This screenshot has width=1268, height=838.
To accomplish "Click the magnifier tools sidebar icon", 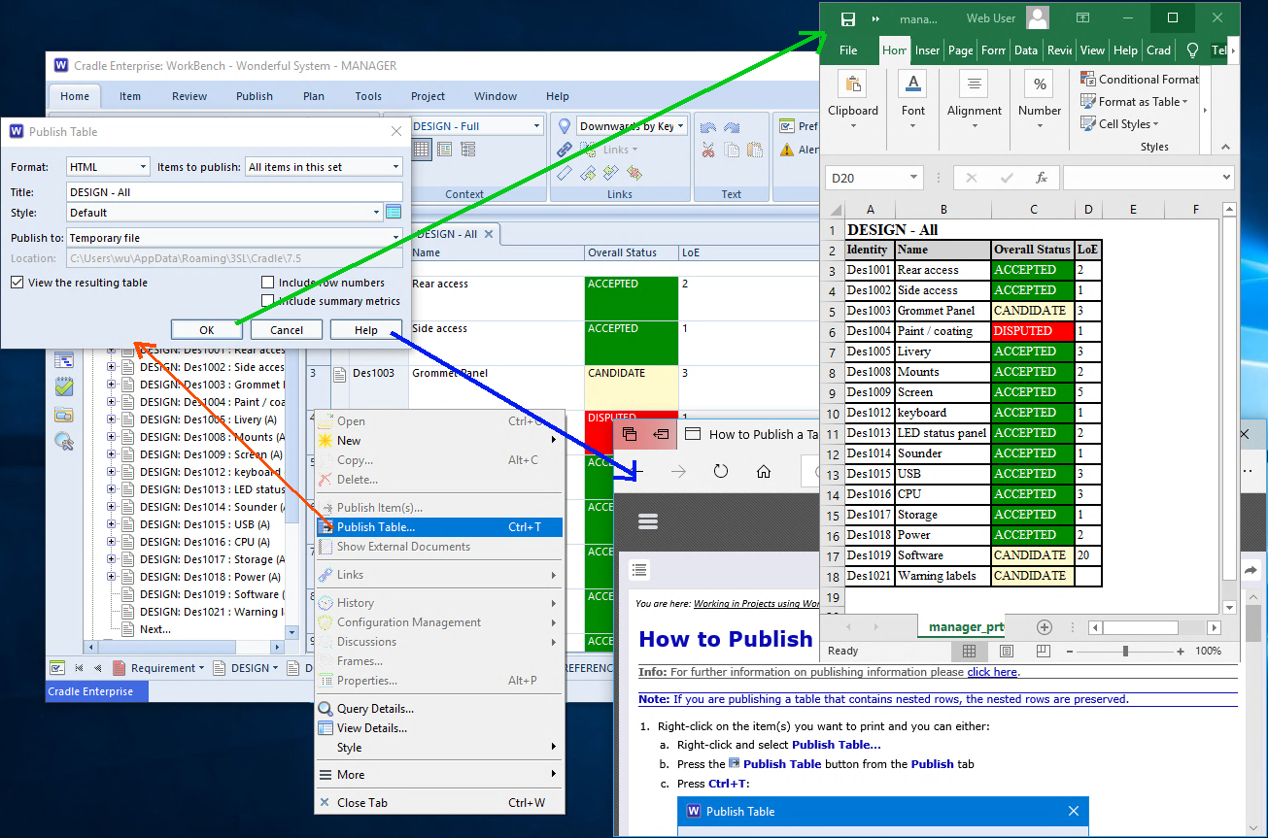I will pyautogui.click(x=64, y=442).
